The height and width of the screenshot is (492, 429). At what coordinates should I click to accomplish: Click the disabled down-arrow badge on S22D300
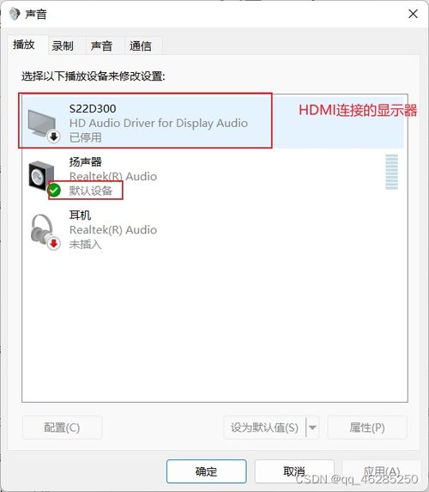[54, 137]
